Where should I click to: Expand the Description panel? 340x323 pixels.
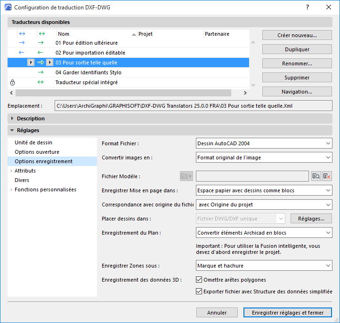point(12,118)
